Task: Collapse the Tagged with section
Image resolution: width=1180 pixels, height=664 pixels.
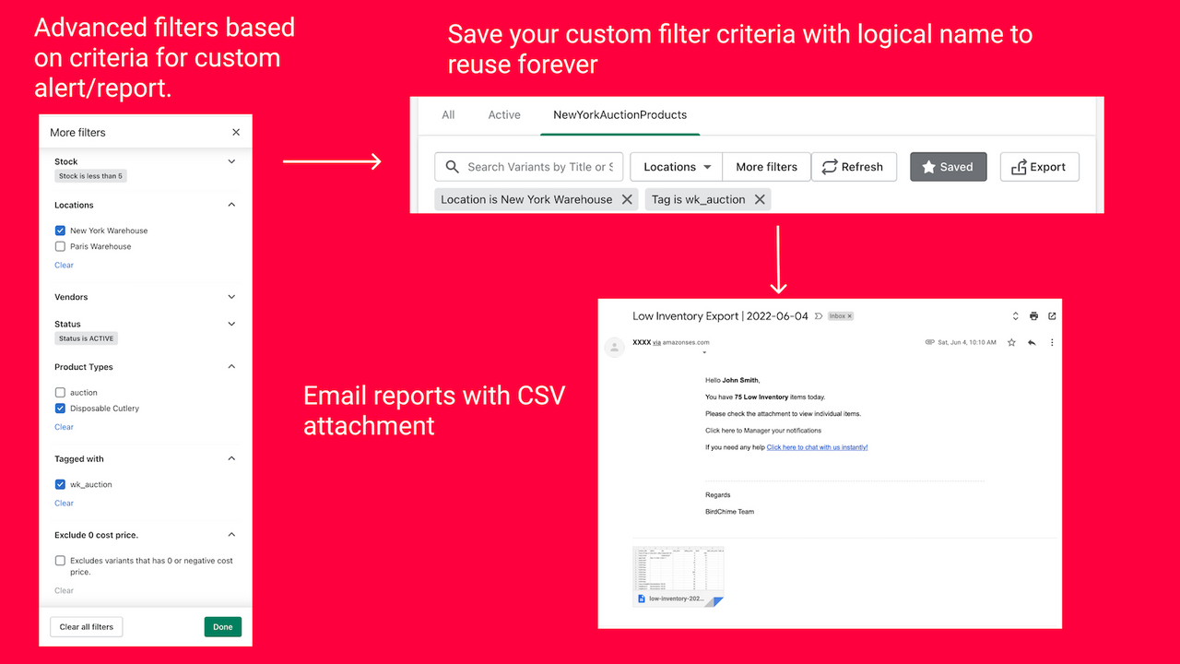Action: (231, 458)
